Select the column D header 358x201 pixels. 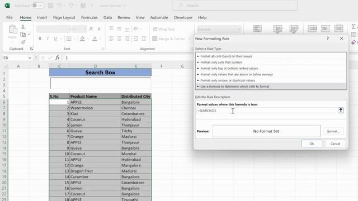click(95, 66)
